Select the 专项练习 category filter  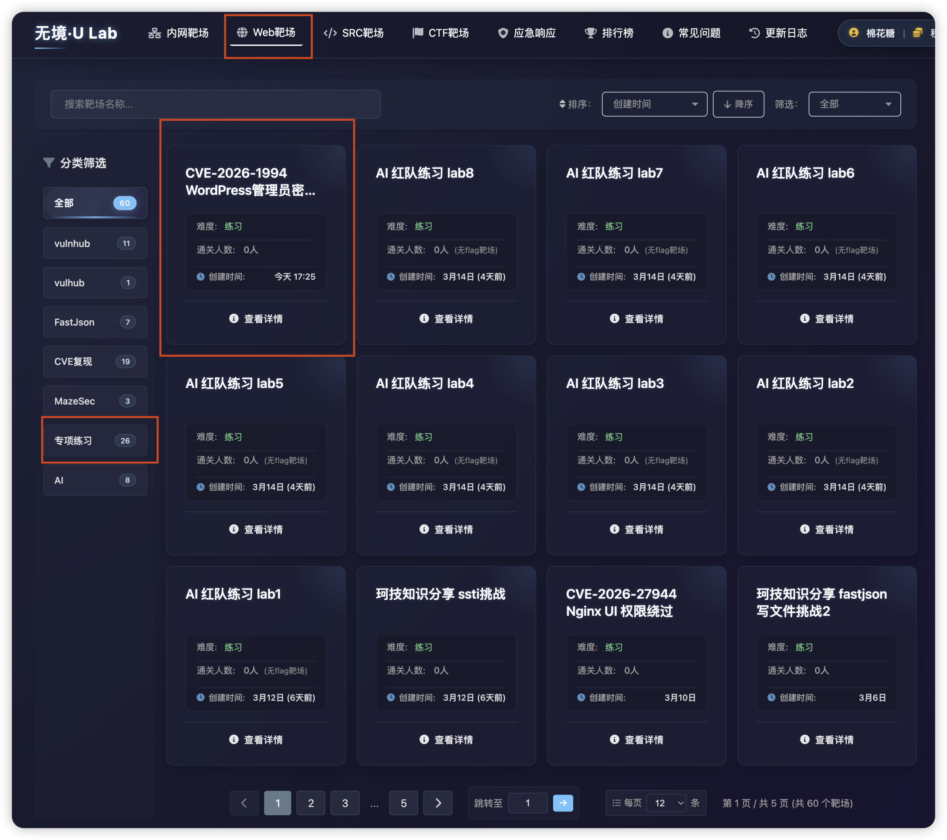pos(95,440)
